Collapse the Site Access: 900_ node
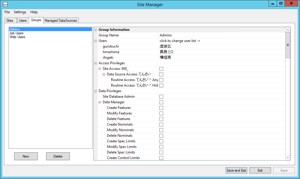300x179 pixels. (100, 69)
